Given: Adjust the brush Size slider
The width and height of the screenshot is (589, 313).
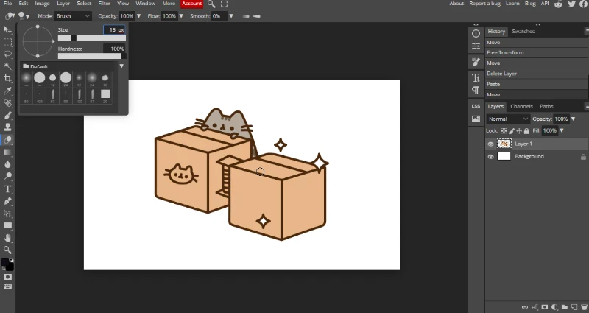Looking at the screenshot, I should (91, 38).
